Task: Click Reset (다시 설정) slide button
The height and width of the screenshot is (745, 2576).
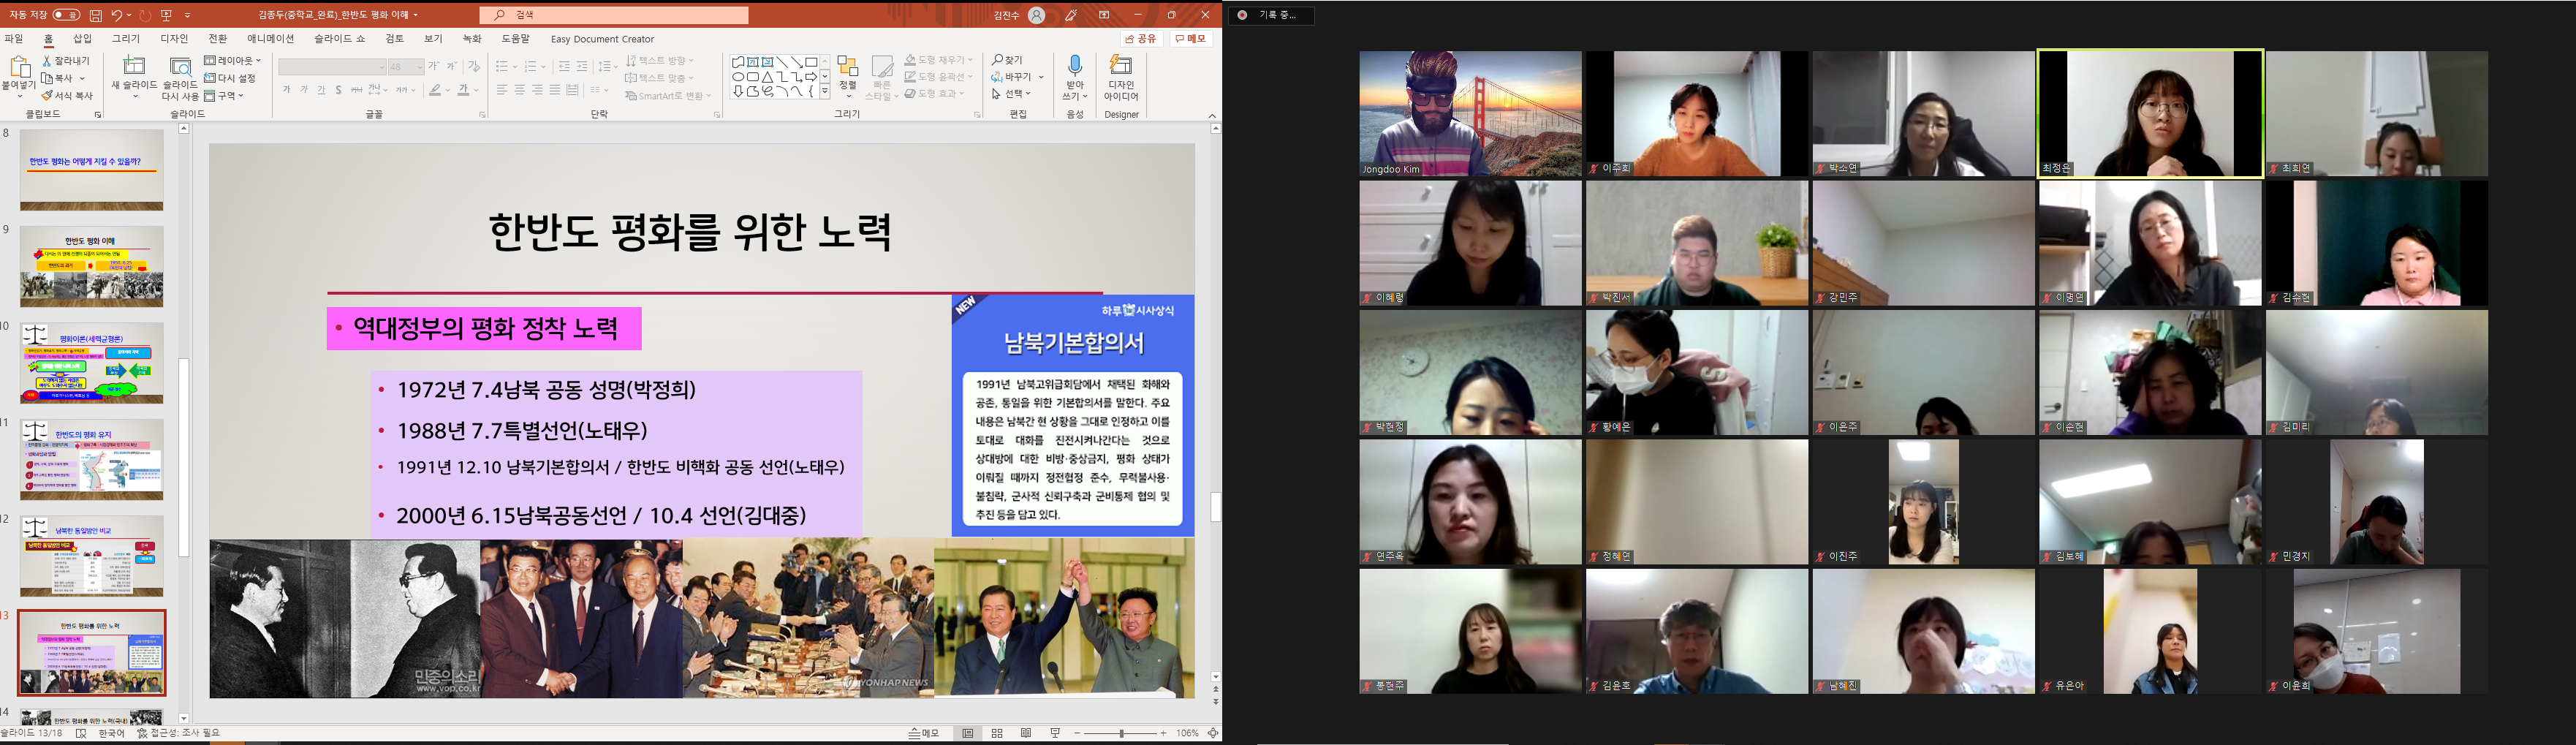Action: (230, 78)
